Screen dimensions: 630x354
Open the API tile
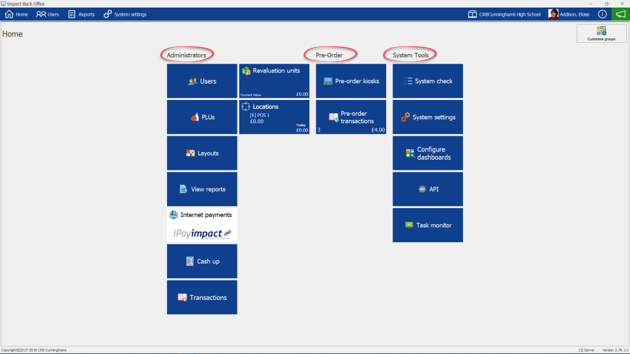pos(428,189)
